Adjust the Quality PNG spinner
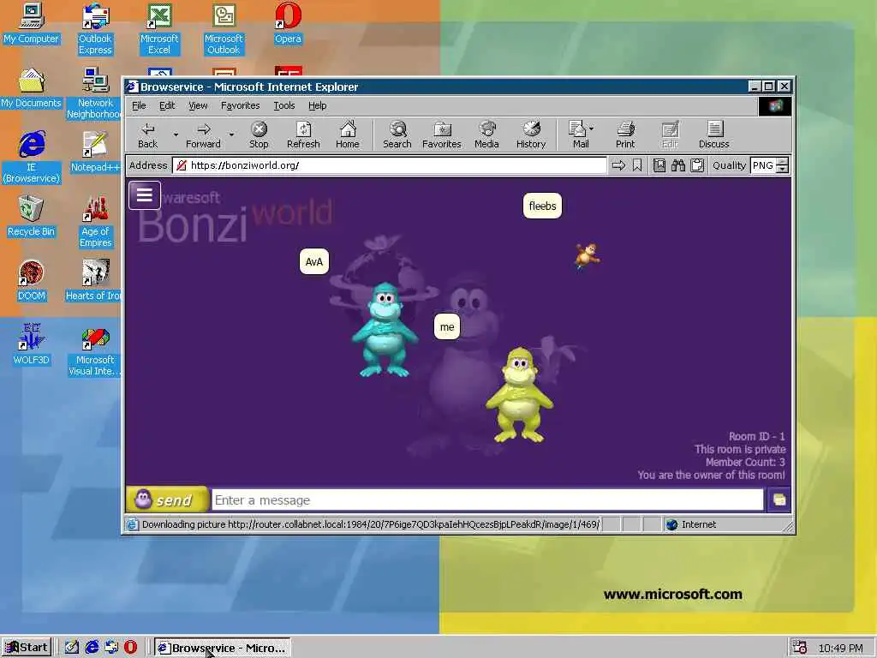Viewport: 877px width, 658px height. click(783, 165)
